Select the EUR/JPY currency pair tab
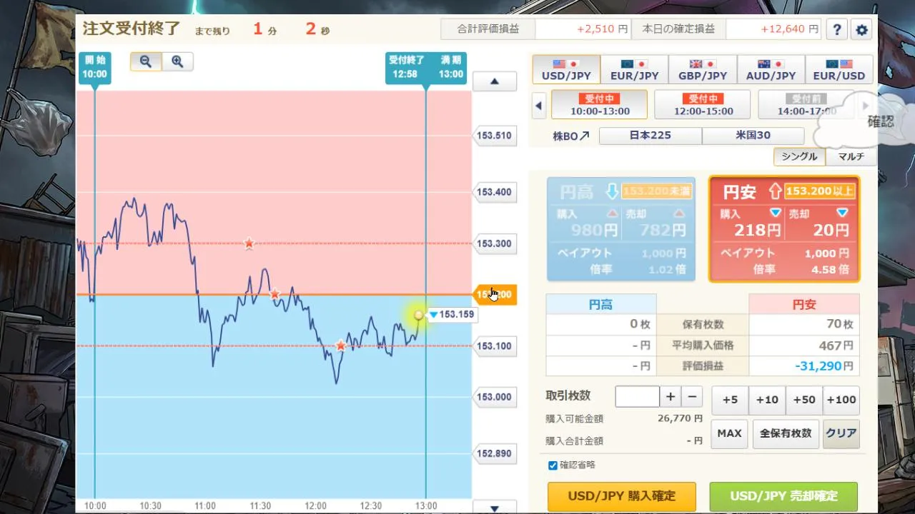Image resolution: width=915 pixels, height=514 pixels. click(x=634, y=69)
